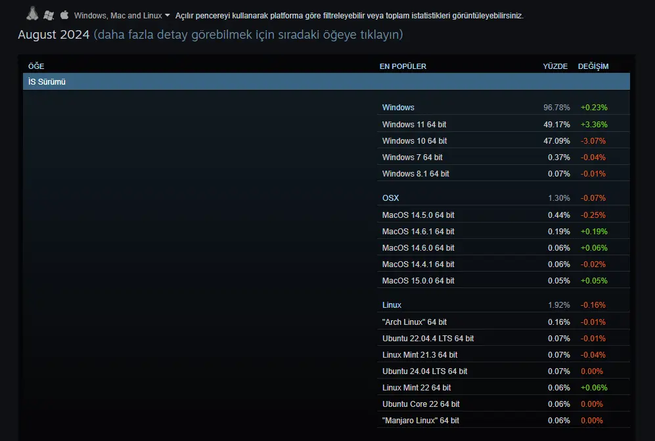
Task: Click the -0.16% Linux change value
Action: coord(593,305)
